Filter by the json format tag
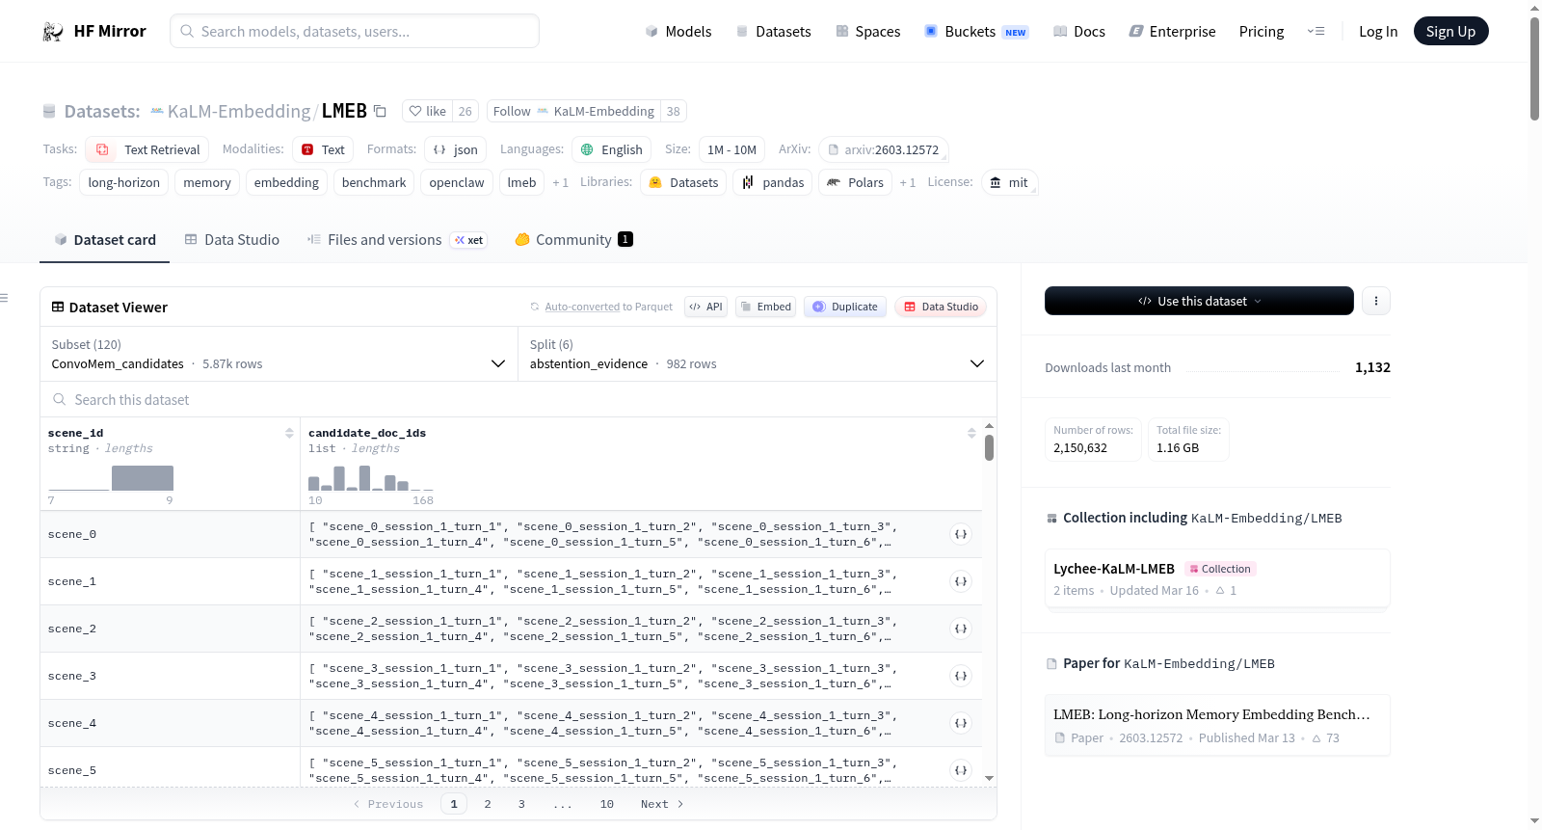This screenshot has height=830, width=1542. (x=455, y=149)
